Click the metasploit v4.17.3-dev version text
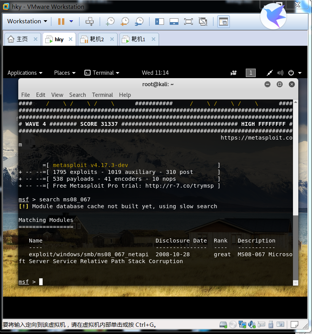312x334 pixels. (90, 165)
